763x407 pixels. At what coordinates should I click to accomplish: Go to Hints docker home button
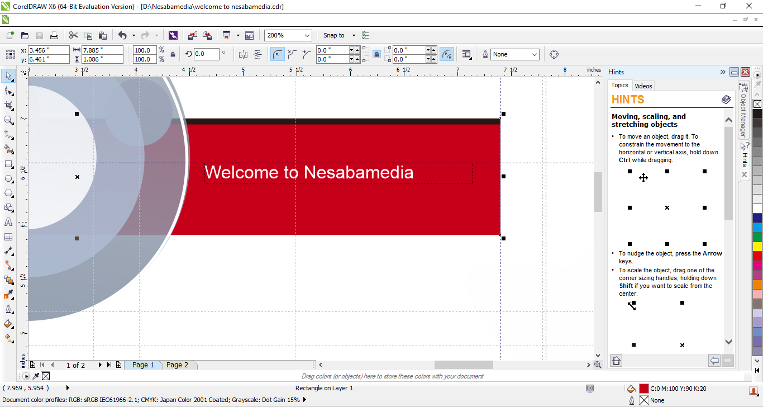616,361
